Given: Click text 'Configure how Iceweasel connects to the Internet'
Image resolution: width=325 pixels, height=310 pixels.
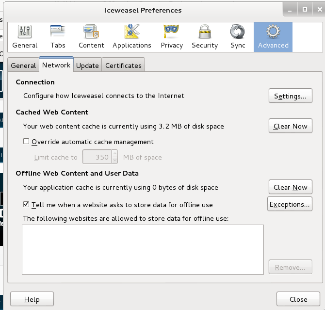Looking at the screenshot, I should (104, 96).
